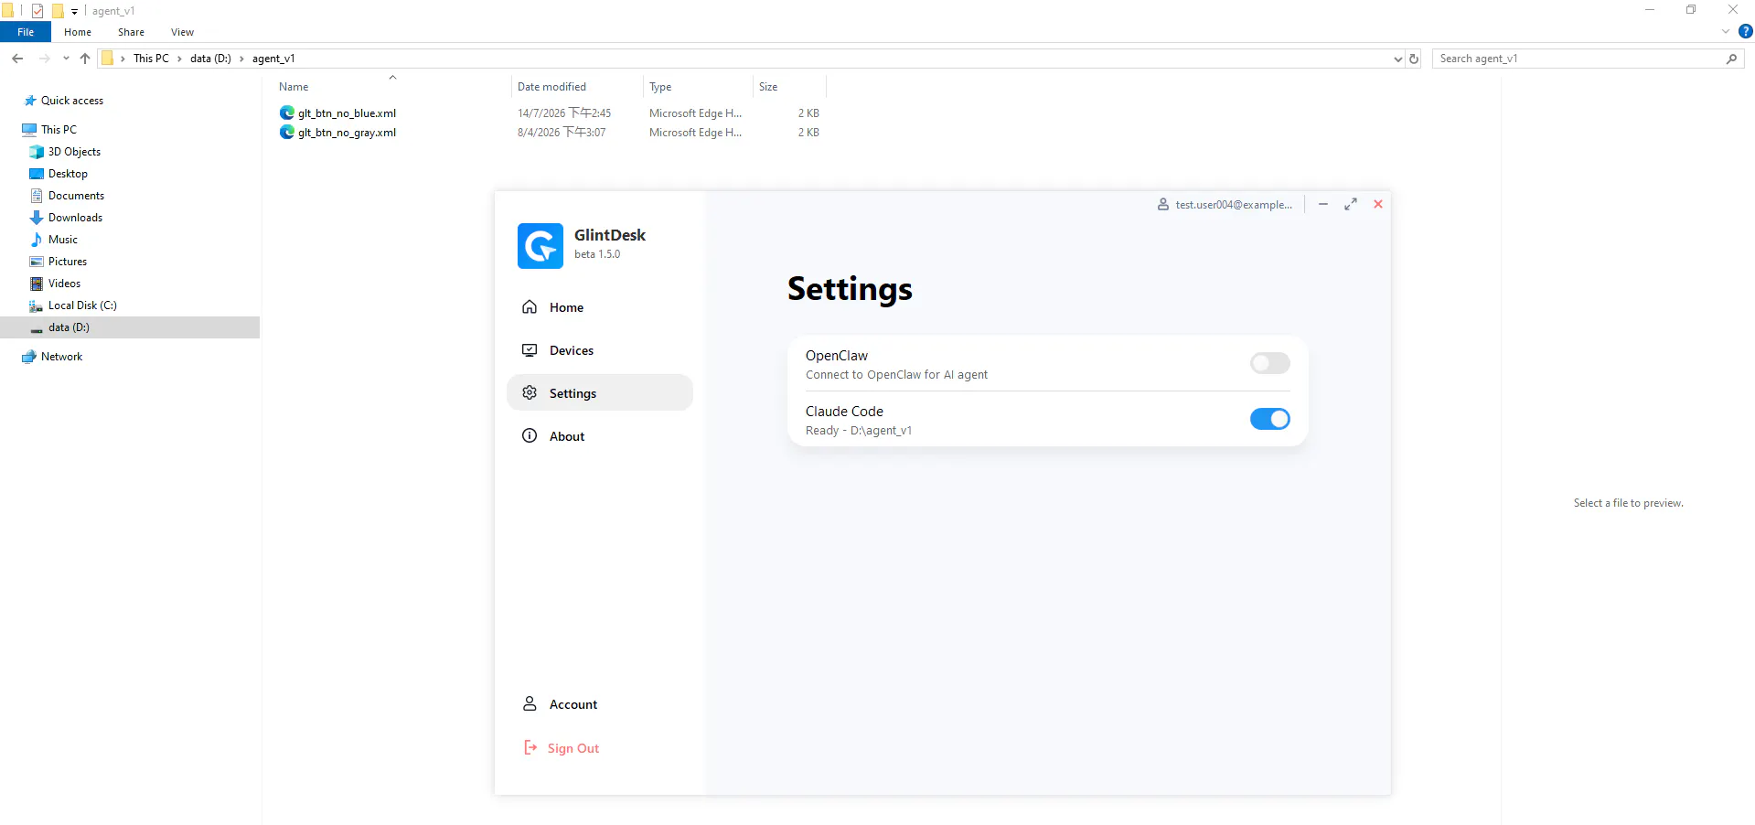The image size is (1755, 825).
Task: Select This PC in navigation pane
Action: click(x=59, y=130)
